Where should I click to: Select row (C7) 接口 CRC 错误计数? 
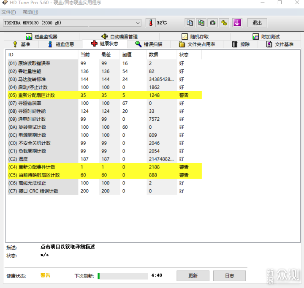point(105,191)
